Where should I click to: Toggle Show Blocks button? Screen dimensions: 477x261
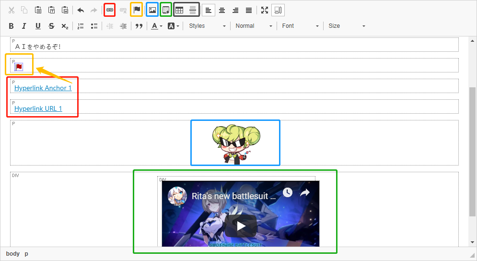(278, 10)
